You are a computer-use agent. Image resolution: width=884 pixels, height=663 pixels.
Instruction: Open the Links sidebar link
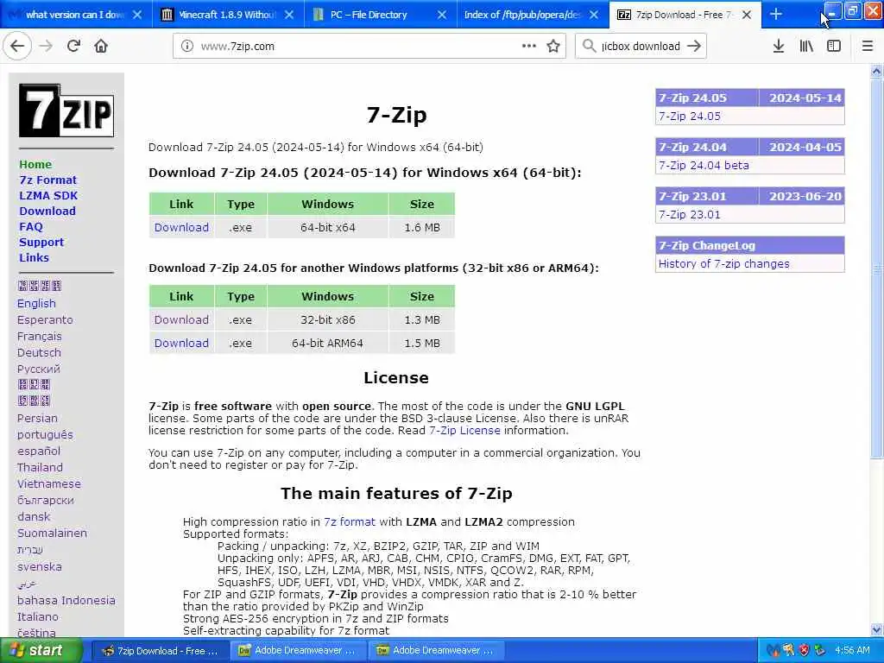[x=34, y=257]
